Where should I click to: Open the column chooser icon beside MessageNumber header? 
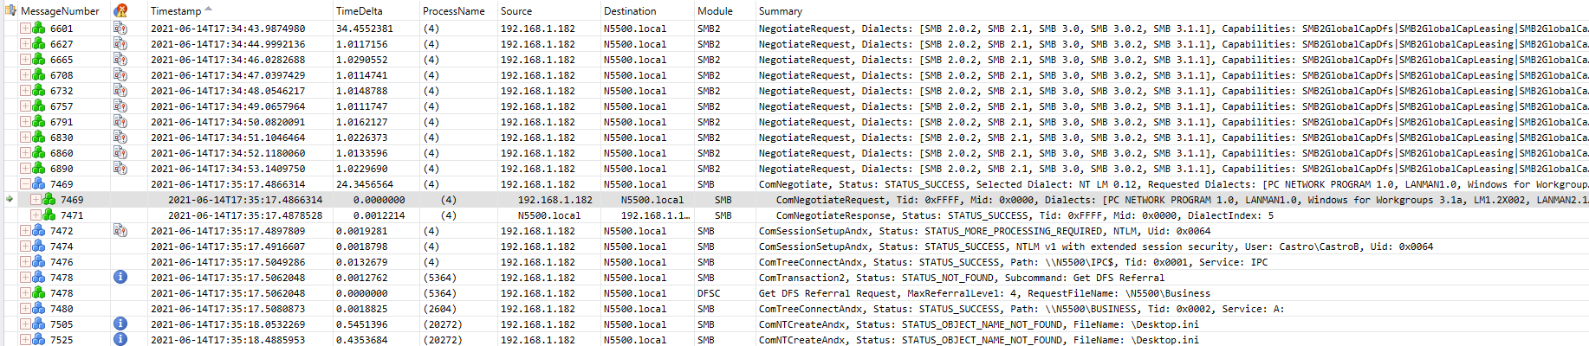pos(11,10)
